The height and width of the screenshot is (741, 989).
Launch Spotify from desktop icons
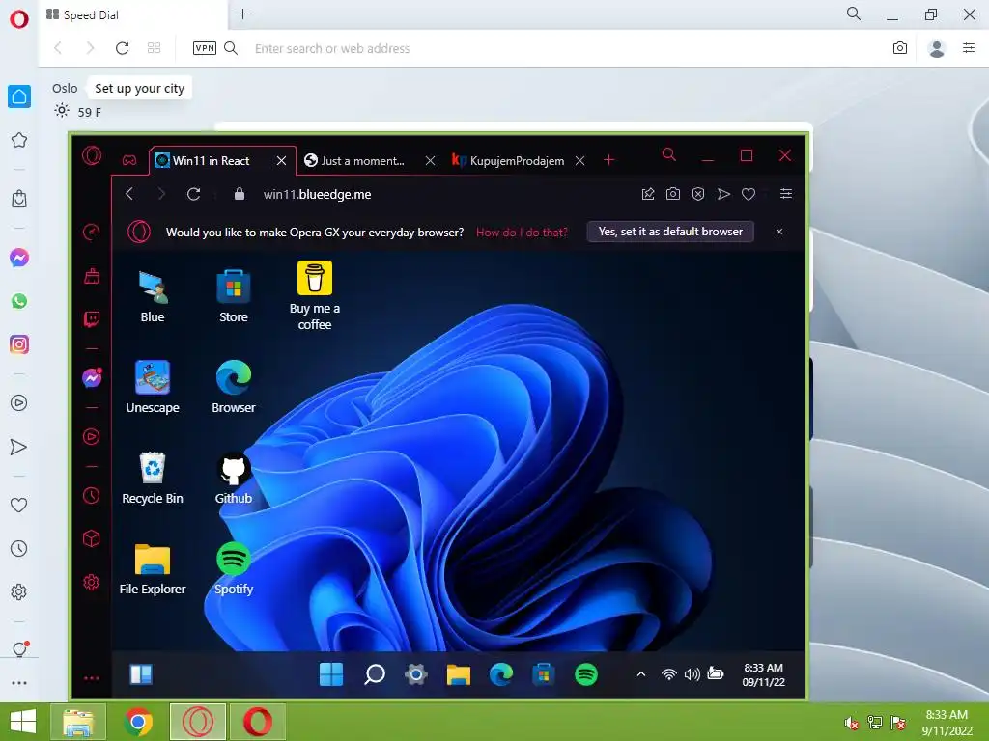pos(234,568)
